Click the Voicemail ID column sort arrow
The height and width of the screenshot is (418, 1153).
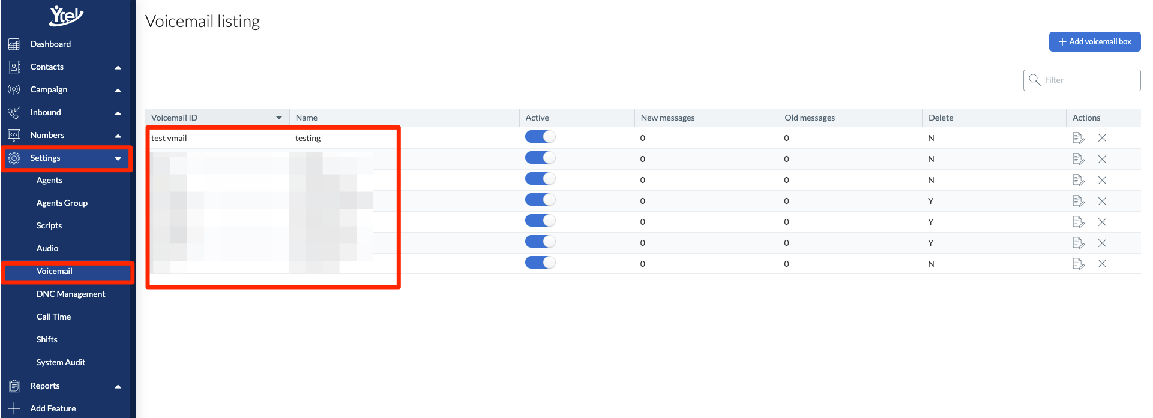[x=279, y=118]
